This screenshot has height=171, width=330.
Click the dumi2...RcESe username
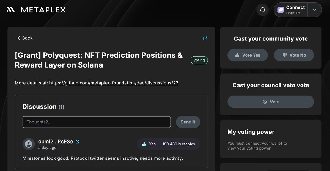[x=56, y=142]
